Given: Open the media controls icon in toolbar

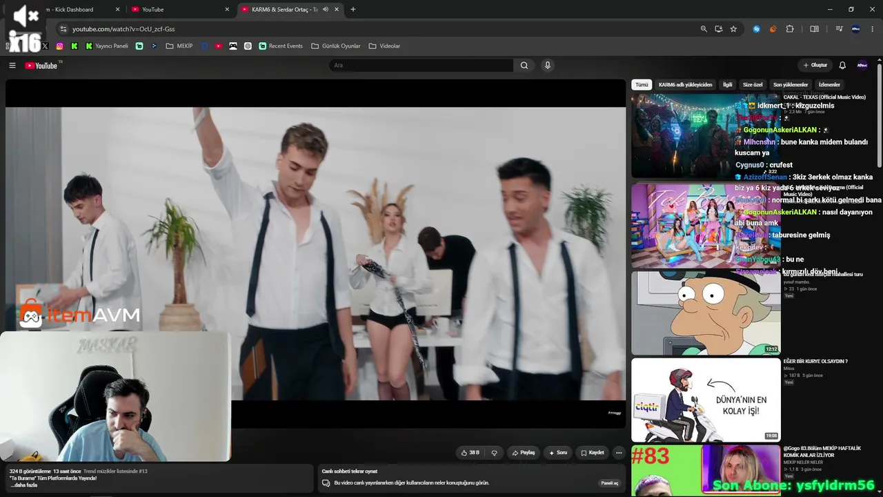Looking at the screenshot, I should coord(839,29).
